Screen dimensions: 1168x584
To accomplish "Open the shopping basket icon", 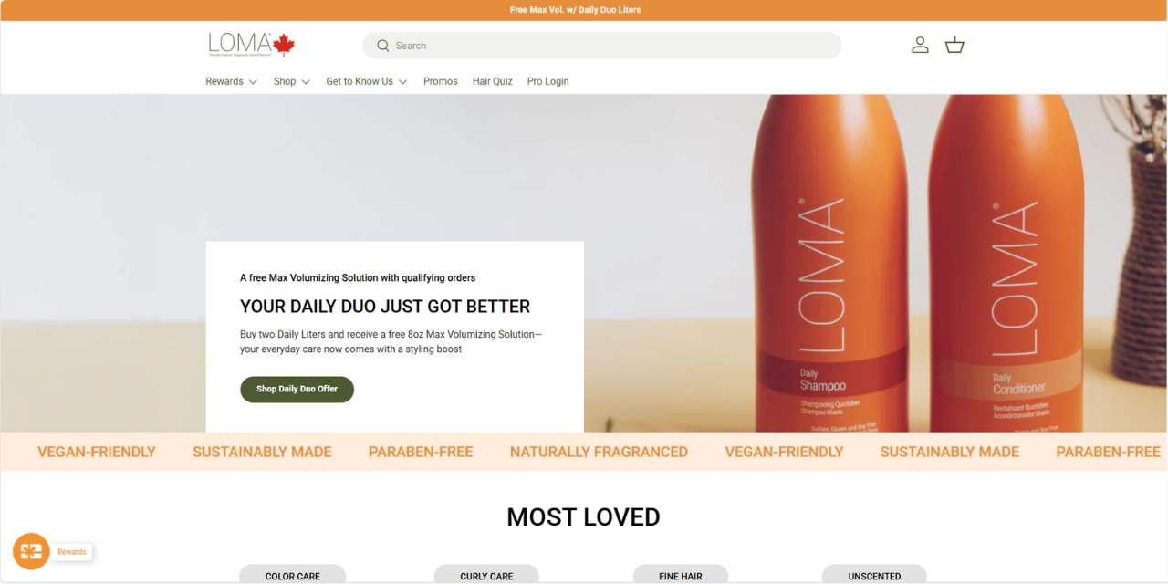I will (x=954, y=45).
